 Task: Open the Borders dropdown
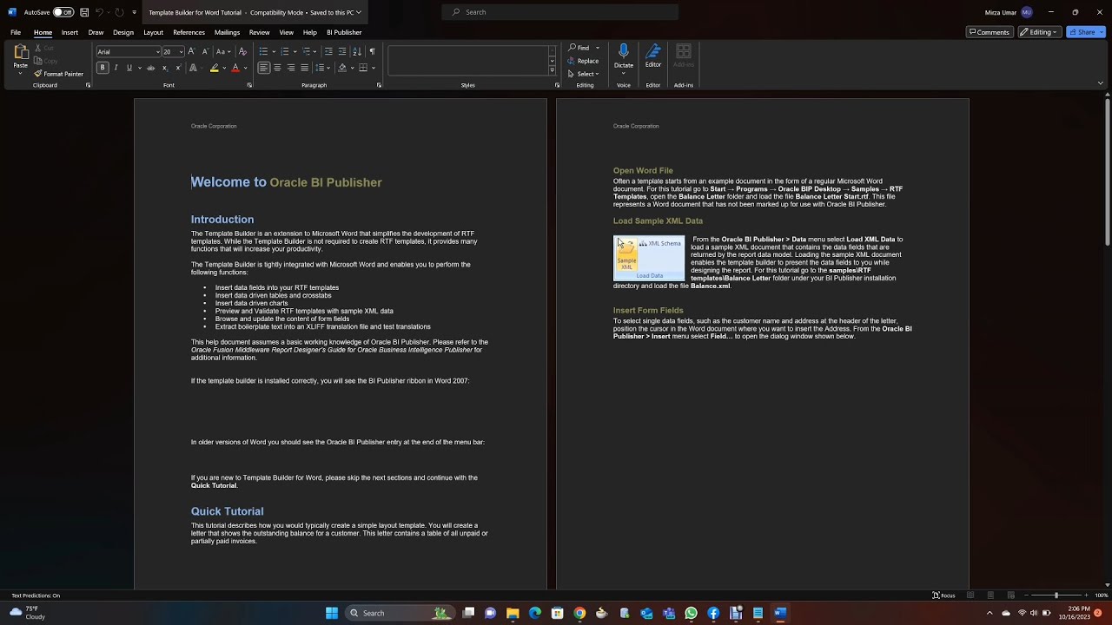(374, 68)
